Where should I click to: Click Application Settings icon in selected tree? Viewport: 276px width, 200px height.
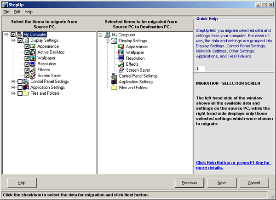point(114,82)
